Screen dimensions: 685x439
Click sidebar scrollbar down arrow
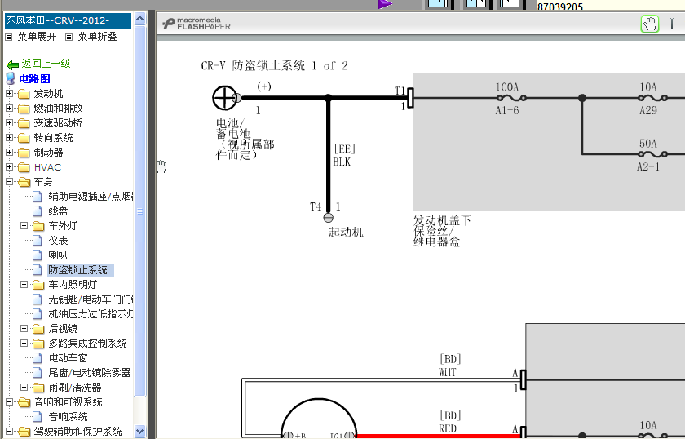tap(139, 432)
